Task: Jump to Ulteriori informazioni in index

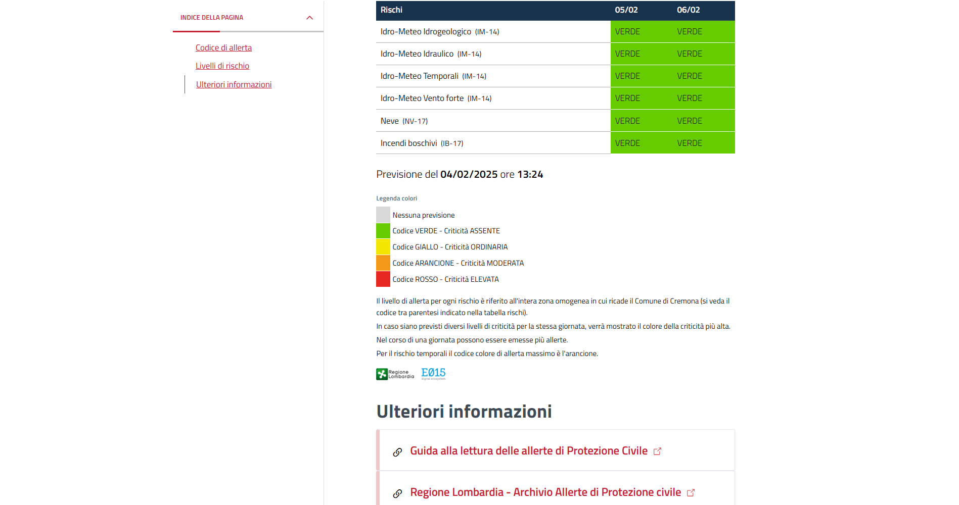Action: coord(234,84)
